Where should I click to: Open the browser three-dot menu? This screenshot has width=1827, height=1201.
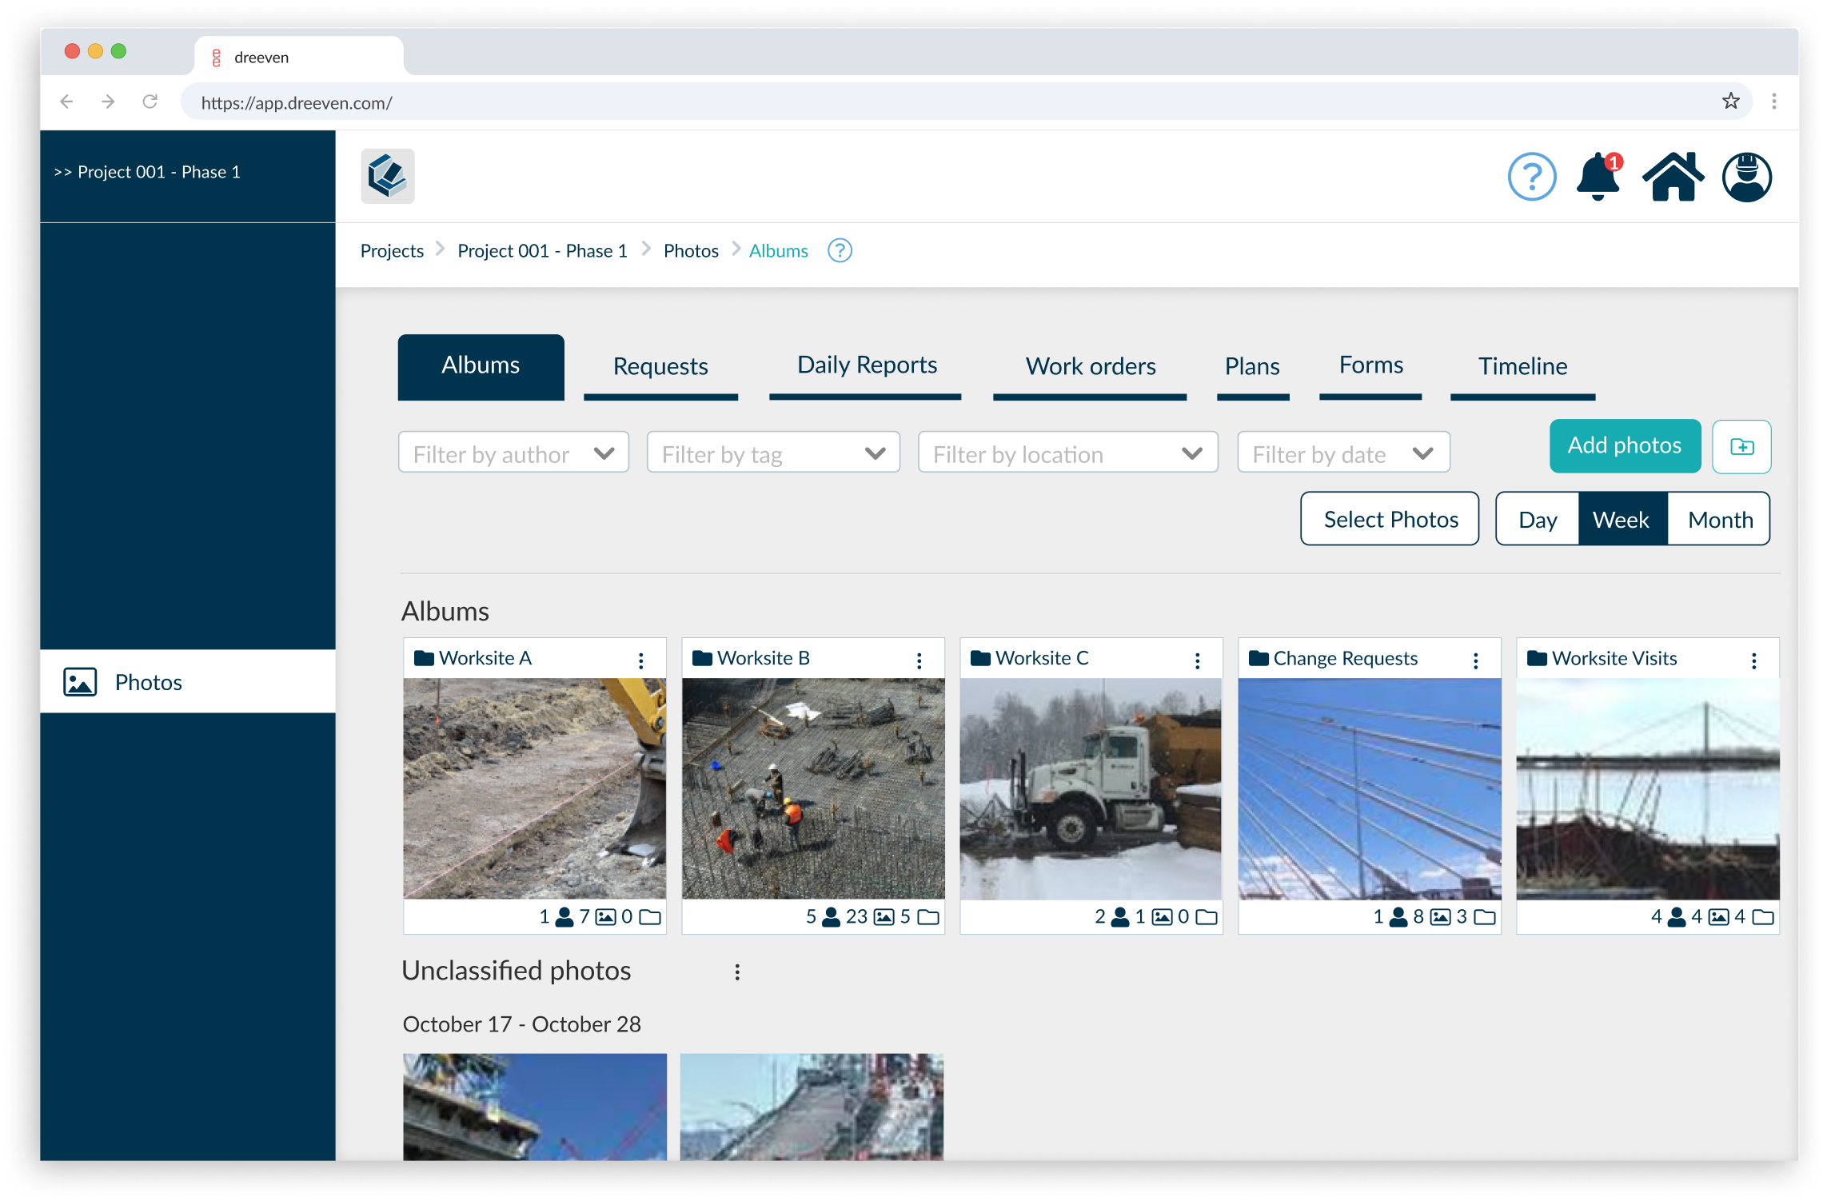click(1773, 102)
